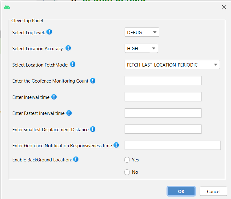
Task: Click info icon beside Select Location FetchMode
Action: [73, 64]
